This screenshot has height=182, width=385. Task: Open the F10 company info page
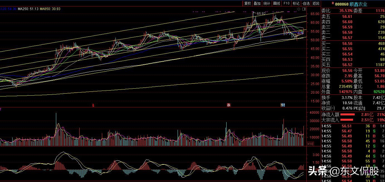[286, 3]
